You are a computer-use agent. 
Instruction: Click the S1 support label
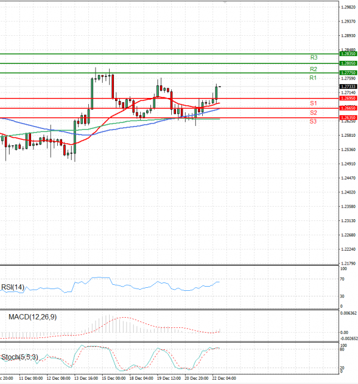tap(313, 103)
